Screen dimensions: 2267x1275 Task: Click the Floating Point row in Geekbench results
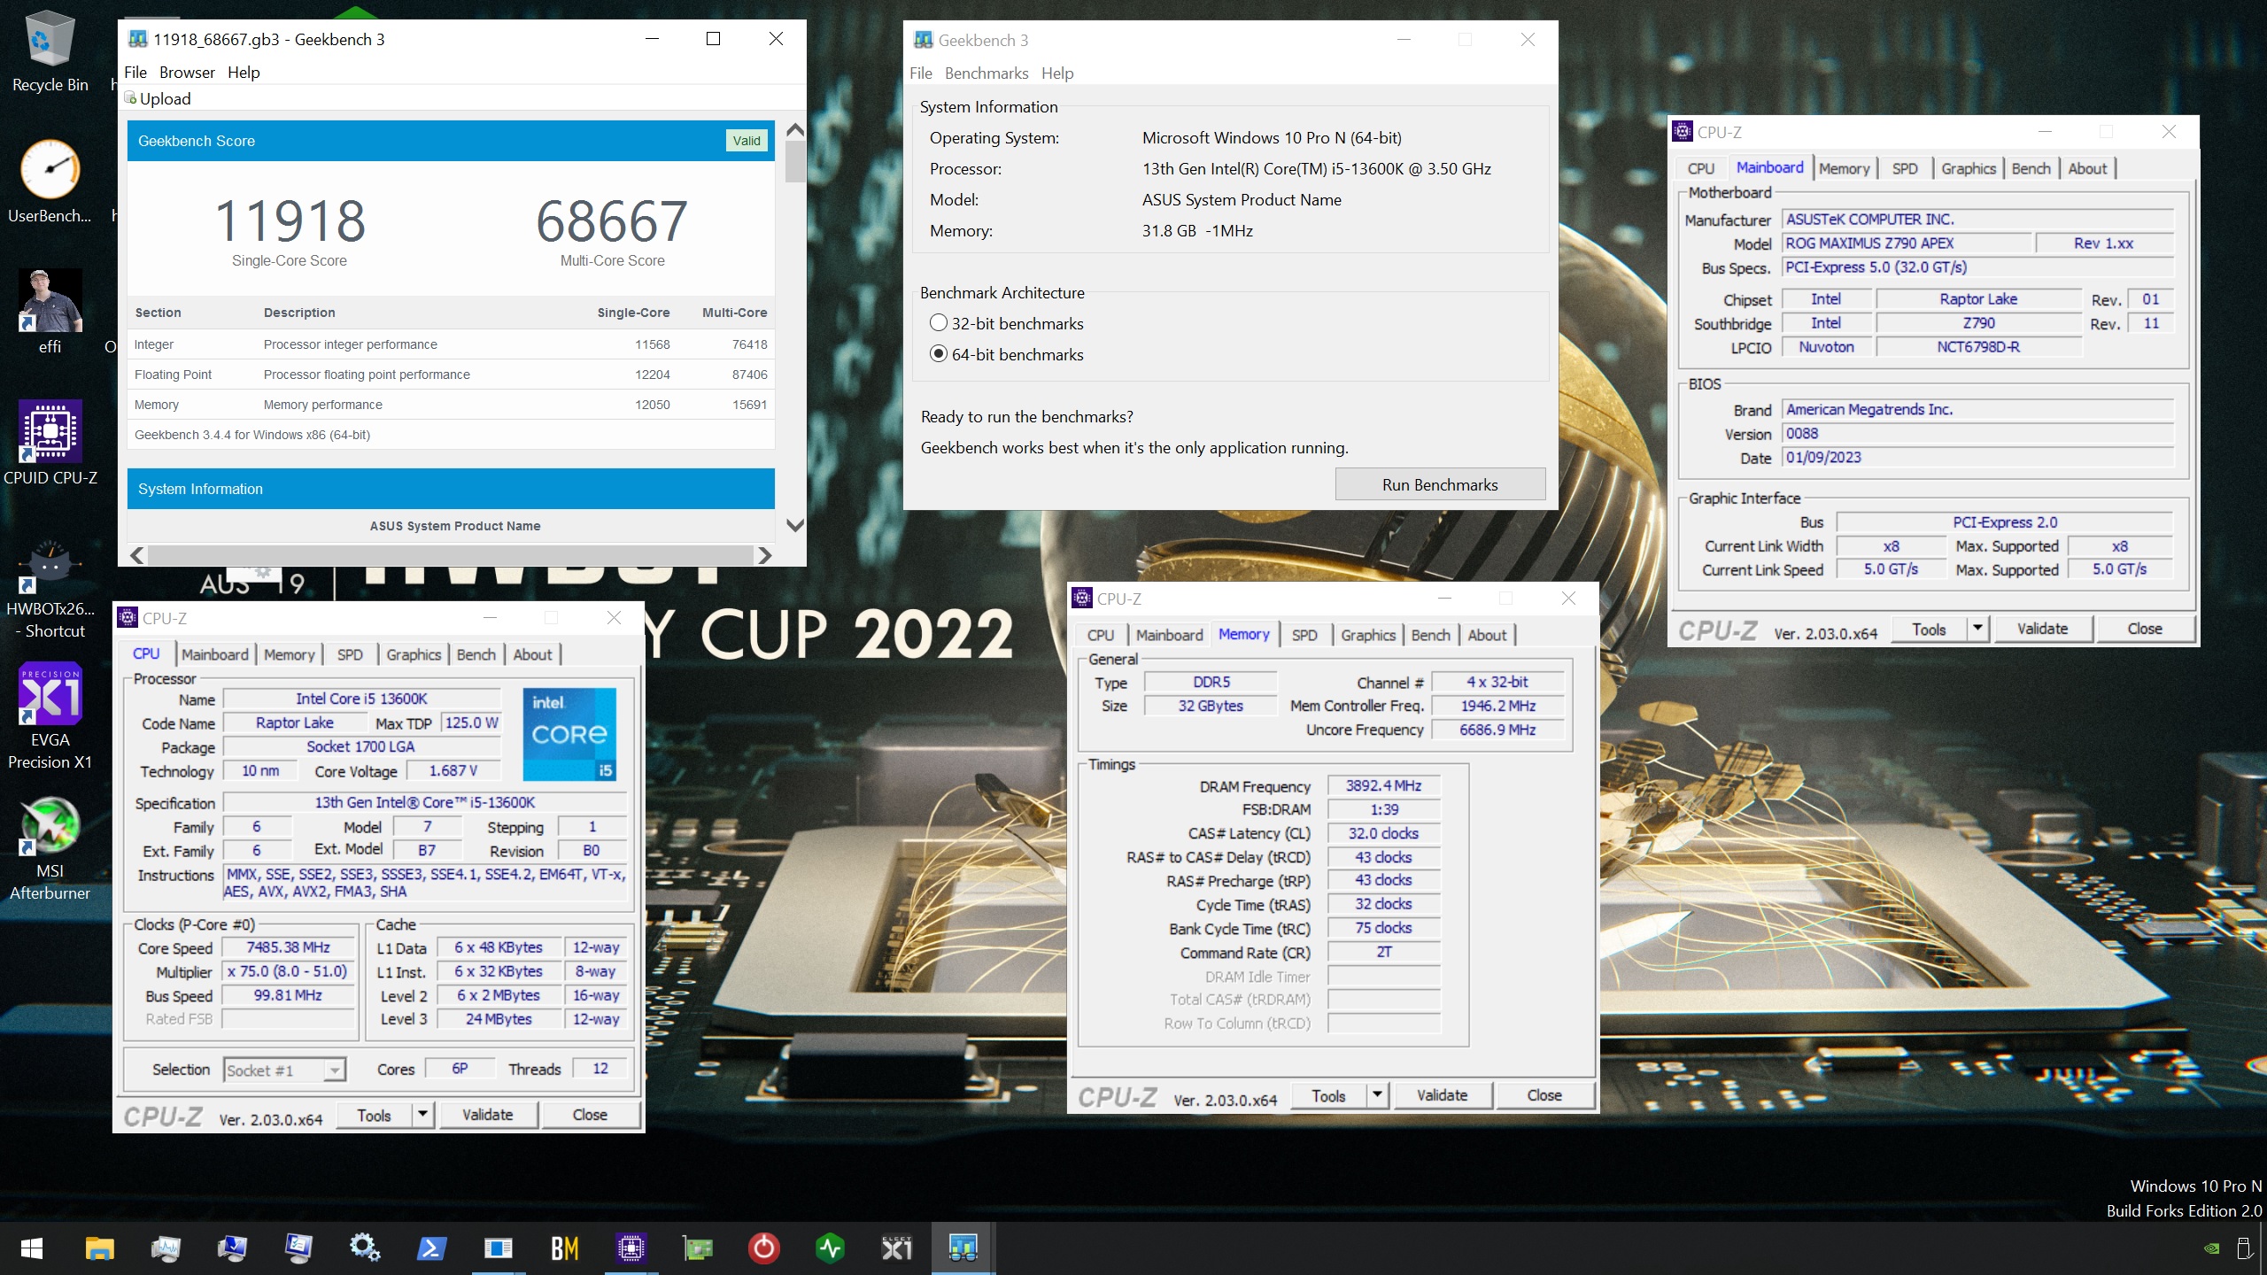[x=451, y=375]
